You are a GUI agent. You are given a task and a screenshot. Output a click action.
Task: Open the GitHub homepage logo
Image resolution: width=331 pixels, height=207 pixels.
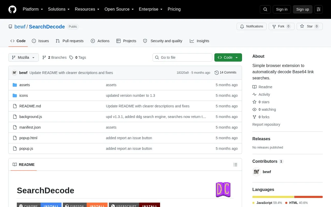(12, 9)
